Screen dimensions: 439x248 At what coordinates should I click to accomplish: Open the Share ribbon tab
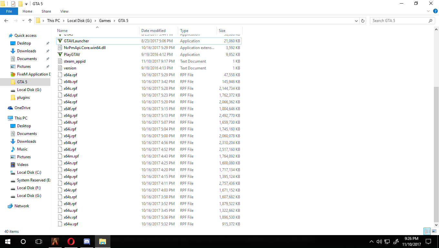tap(46, 11)
